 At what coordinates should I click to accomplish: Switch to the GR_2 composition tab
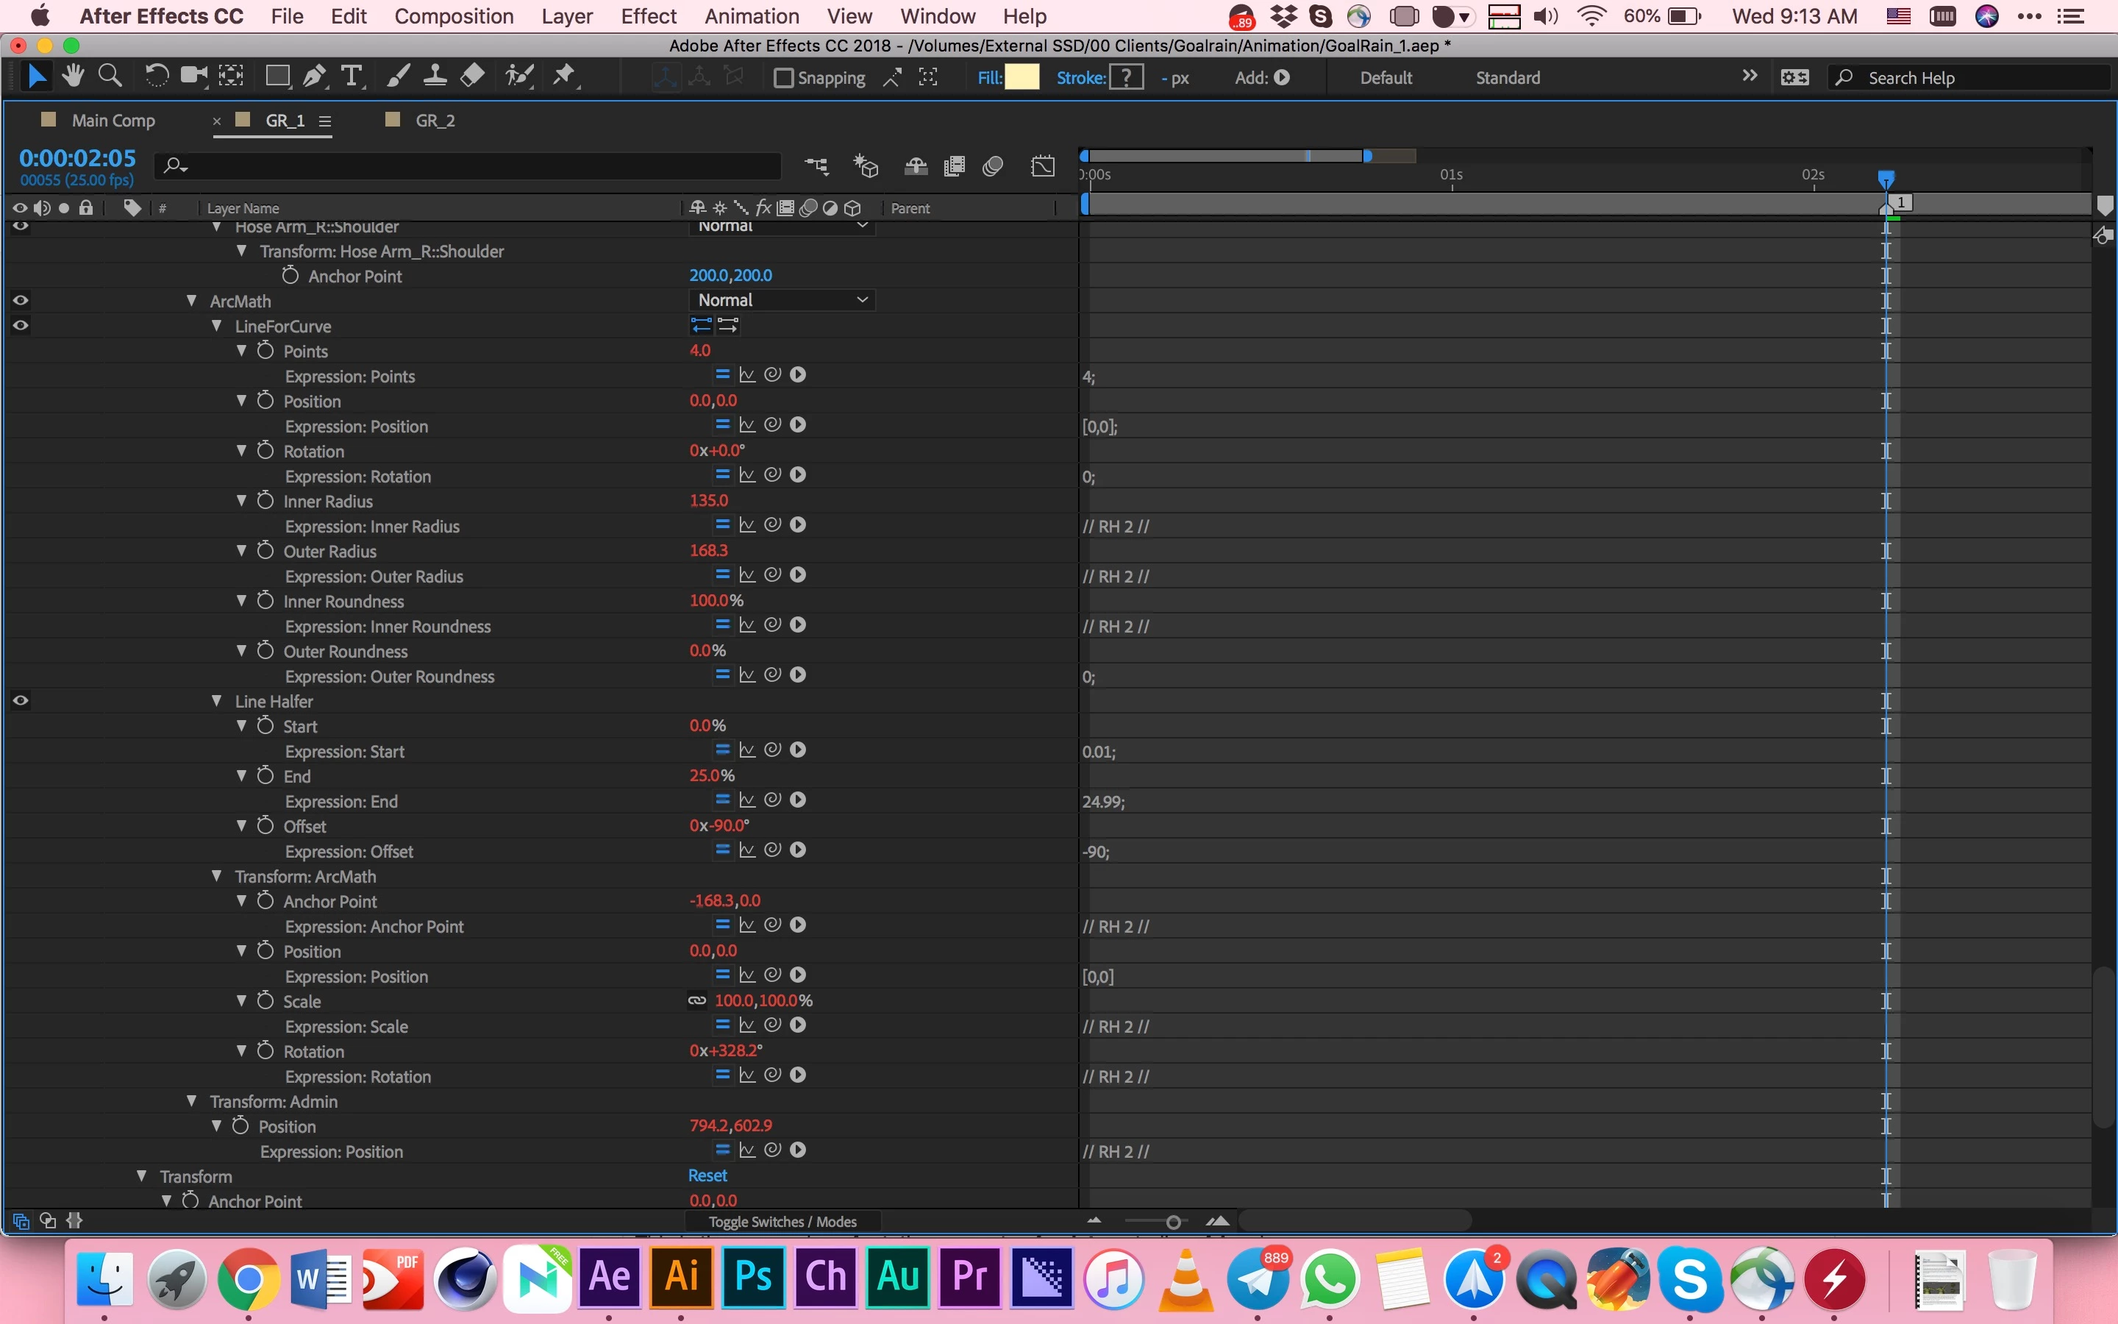click(x=434, y=121)
